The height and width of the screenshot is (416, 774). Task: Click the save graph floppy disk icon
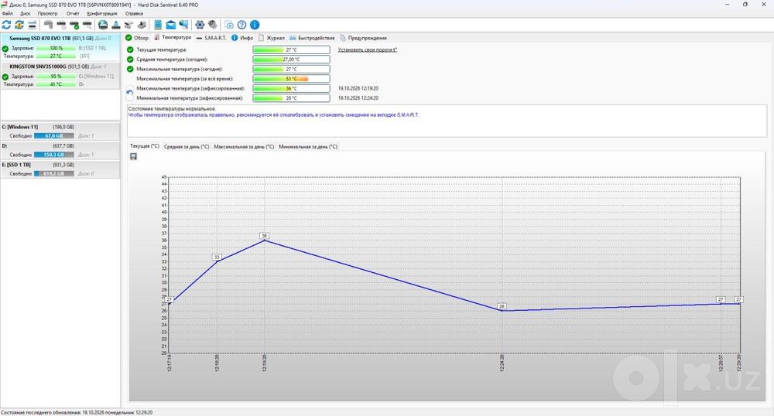click(x=133, y=156)
